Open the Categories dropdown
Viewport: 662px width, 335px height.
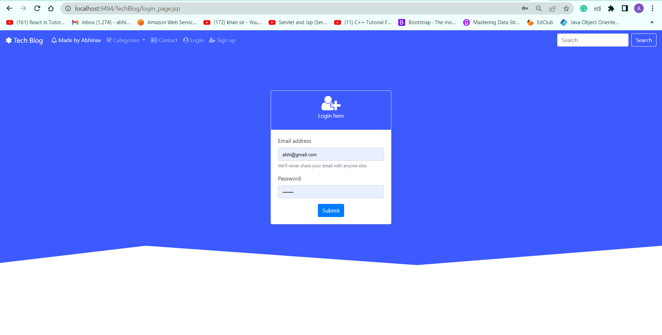tap(126, 40)
